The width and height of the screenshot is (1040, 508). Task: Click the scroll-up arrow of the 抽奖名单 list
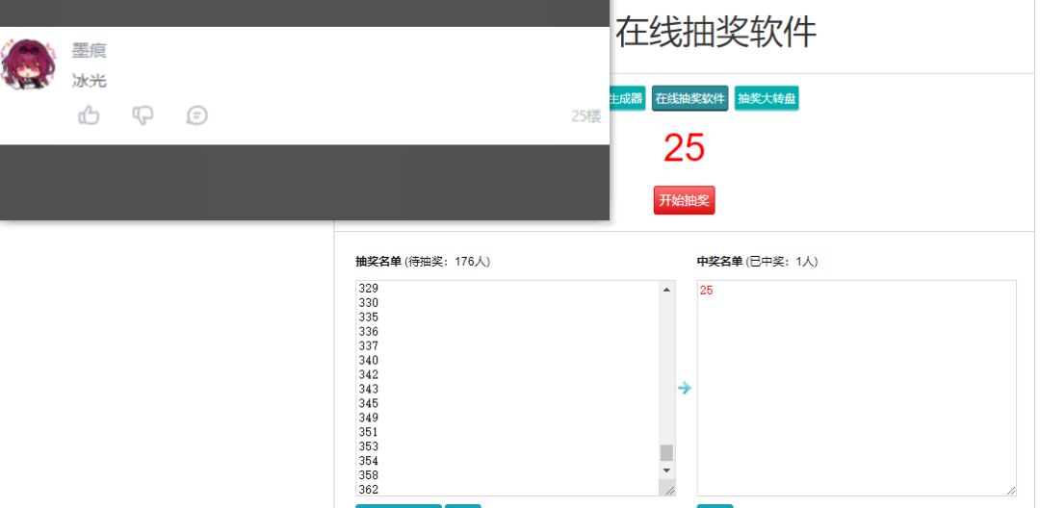(666, 290)
